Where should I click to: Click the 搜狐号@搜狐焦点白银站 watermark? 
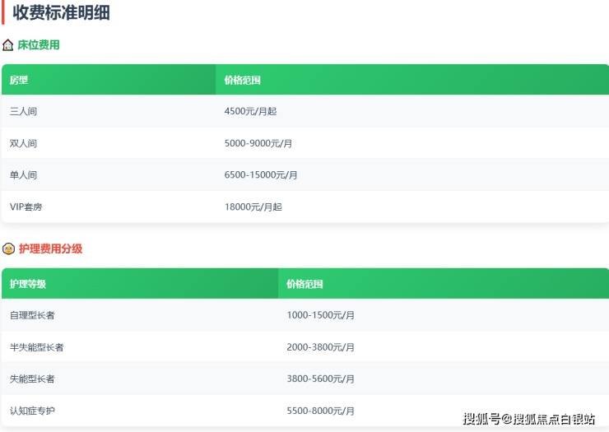[528, 419]
